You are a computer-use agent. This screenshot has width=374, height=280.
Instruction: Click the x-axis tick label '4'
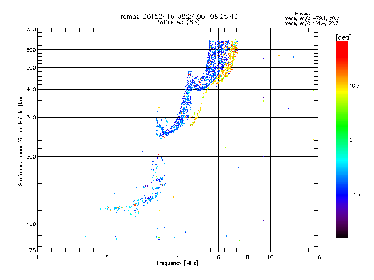click(178, 257)
